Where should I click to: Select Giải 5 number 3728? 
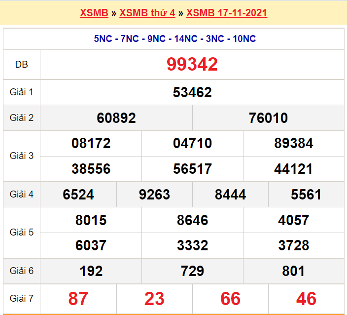(x=293, y=245)
